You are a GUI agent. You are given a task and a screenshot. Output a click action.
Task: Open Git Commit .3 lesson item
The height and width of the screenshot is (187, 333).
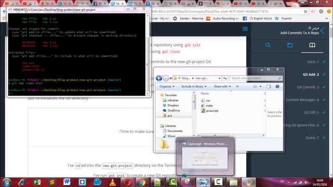coord(308,87)
